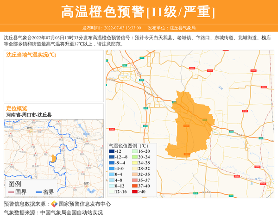
Task: Click the 沈丘当地气温实况 panel heading
Action: [x=31, y=55]
